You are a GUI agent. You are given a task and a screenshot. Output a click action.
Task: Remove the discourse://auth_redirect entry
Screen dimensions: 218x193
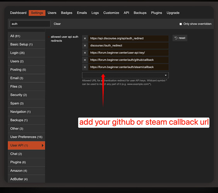tap(85, 46)
